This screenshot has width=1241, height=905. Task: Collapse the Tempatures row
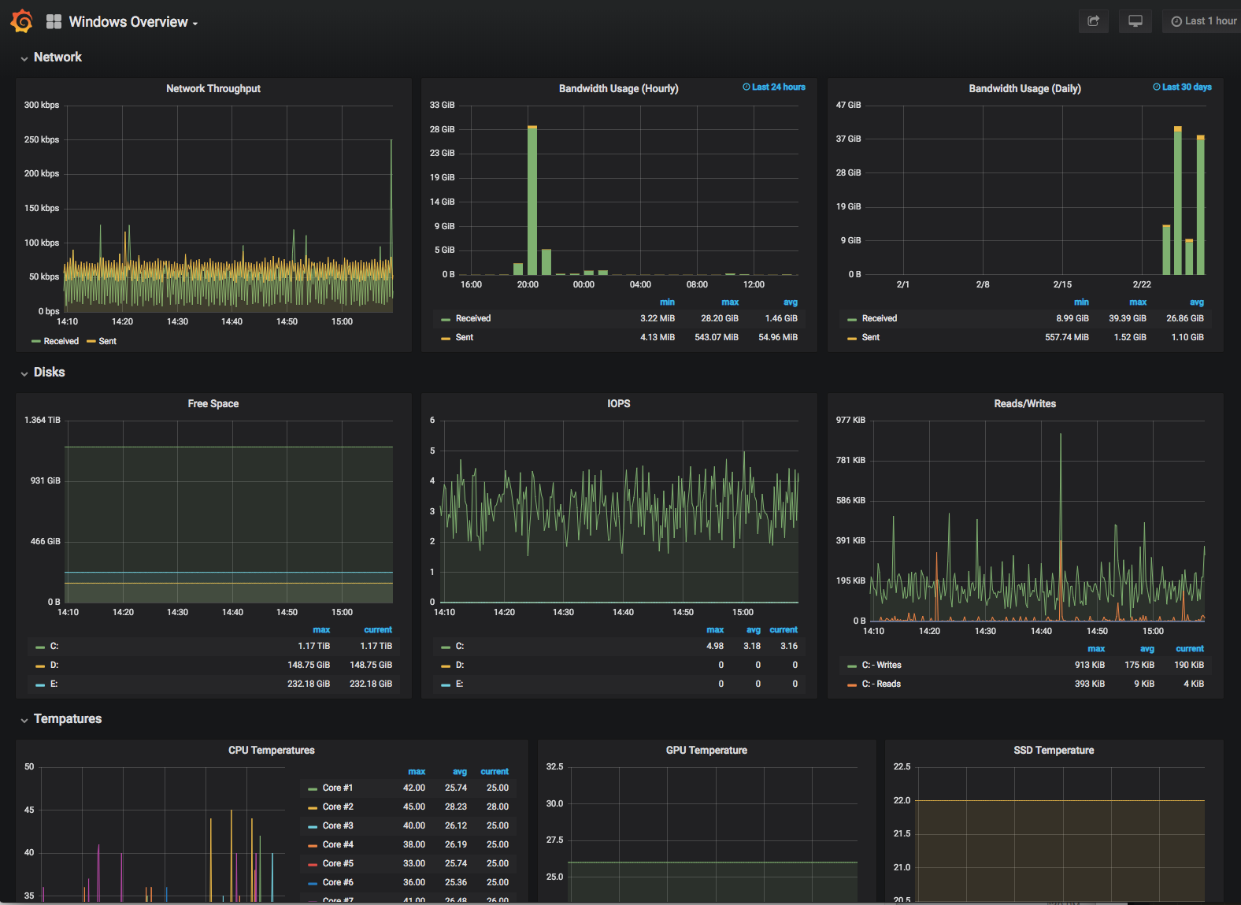pos(67,719)
